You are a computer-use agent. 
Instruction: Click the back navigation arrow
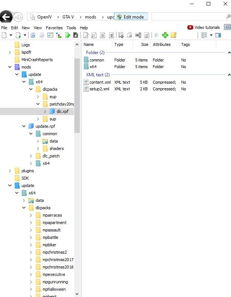point(6,17)
